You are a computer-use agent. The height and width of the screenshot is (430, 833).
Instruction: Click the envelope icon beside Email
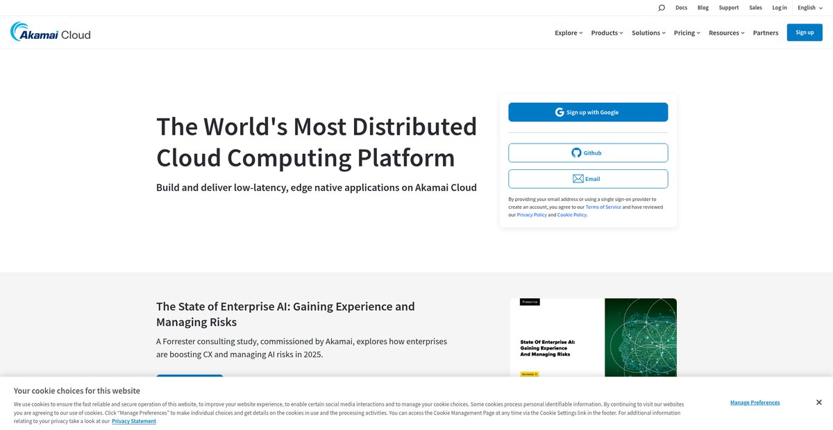(x=578, y=179)
